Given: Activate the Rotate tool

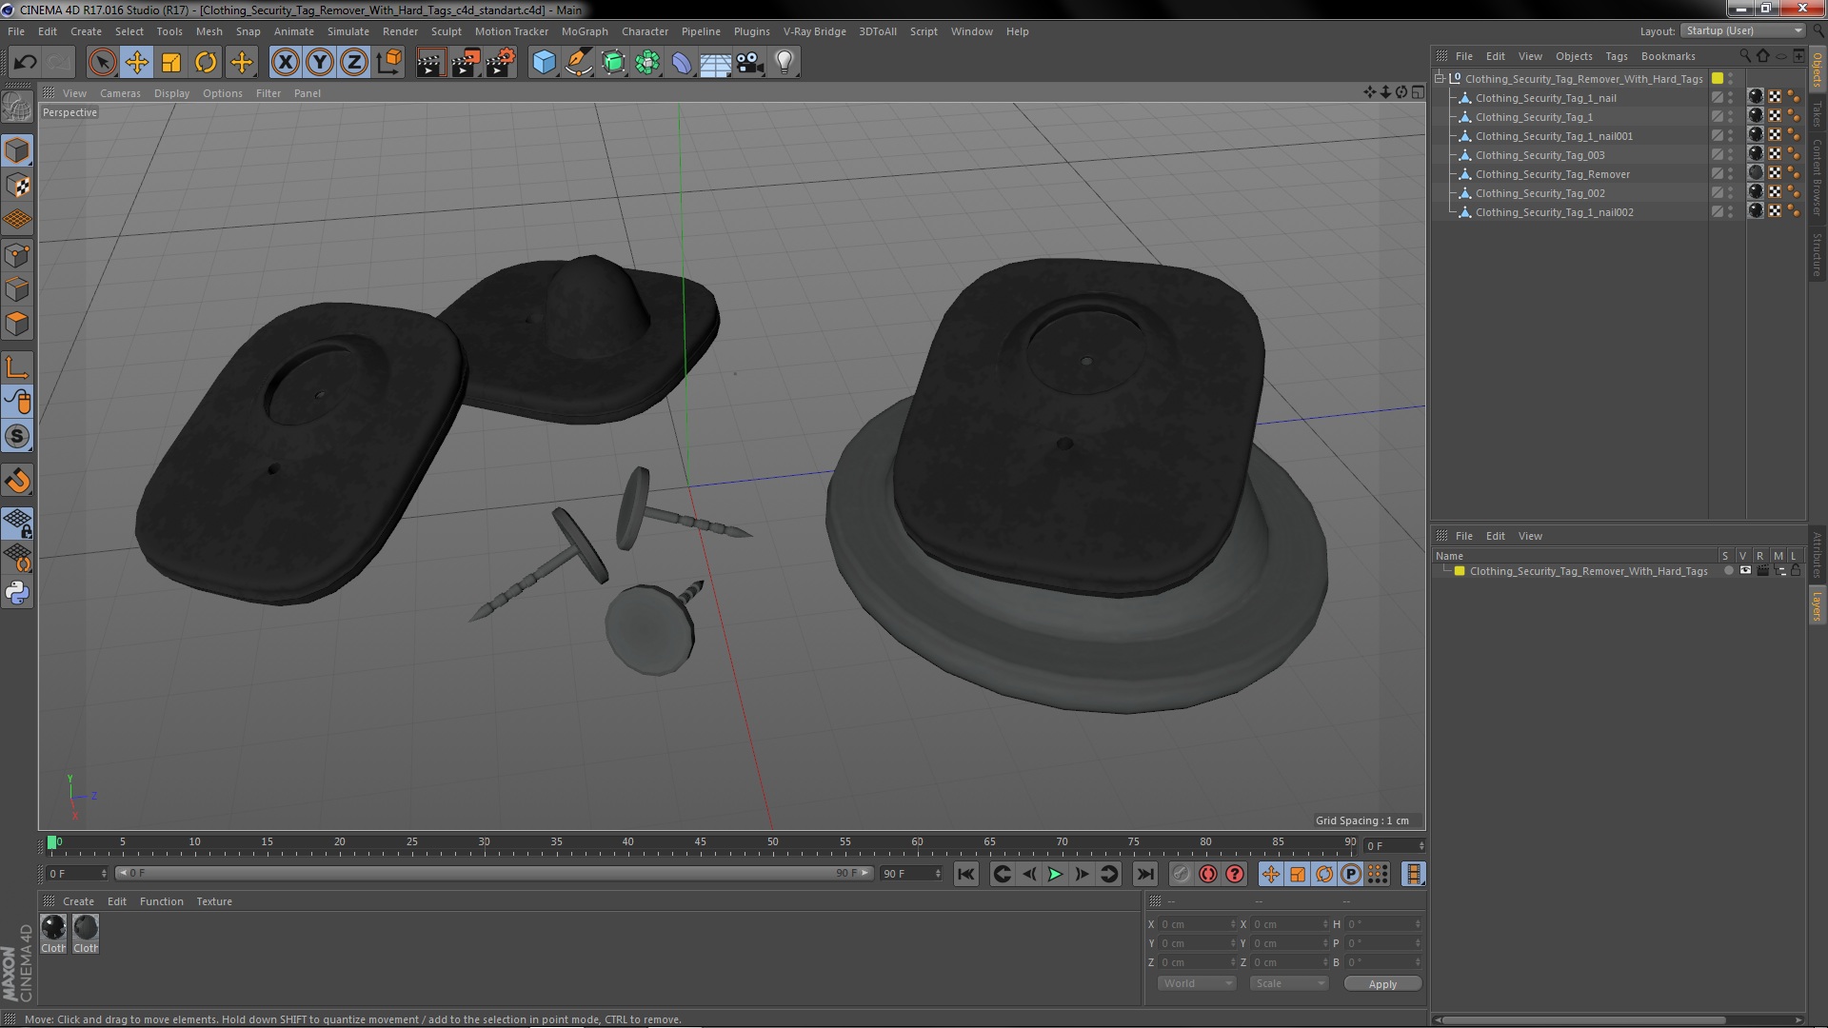Looking at the screenshot, I should [x=206, y=63].
